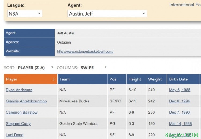Open the League dropdown showing NBA
This screenshot has width=201, height=139.
[24, 14]
